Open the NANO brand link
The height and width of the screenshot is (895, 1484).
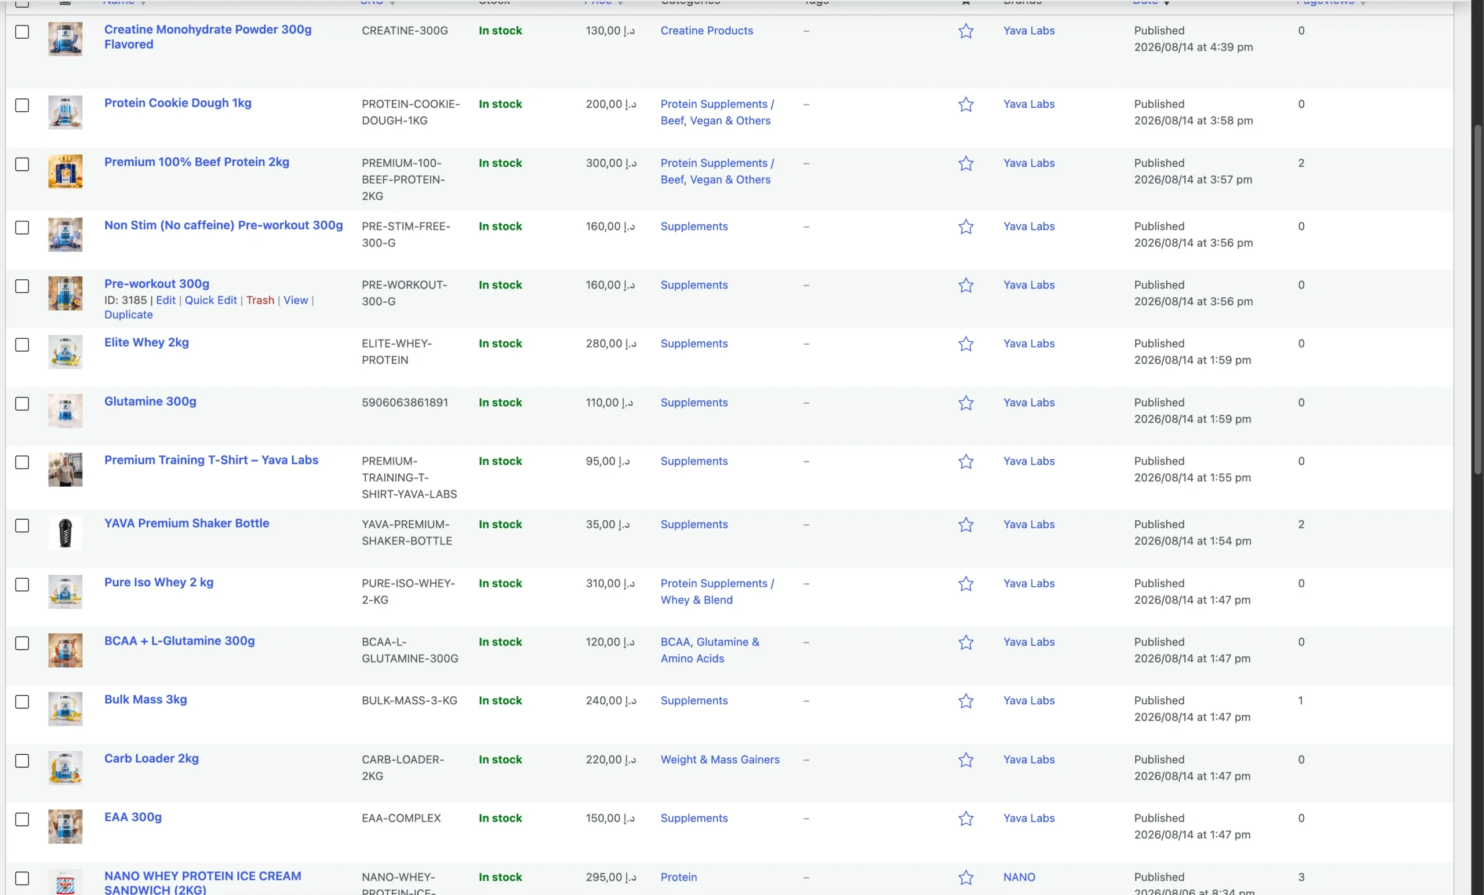click(1019, 877)
